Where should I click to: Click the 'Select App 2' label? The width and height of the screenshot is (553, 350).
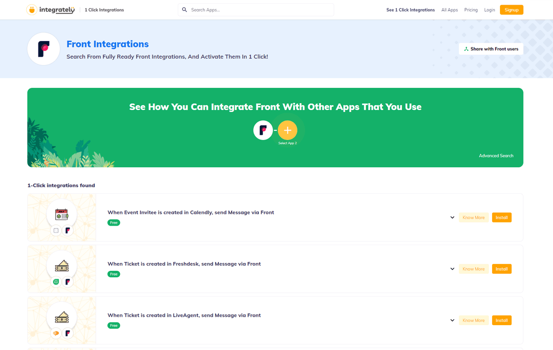point(288,143)
